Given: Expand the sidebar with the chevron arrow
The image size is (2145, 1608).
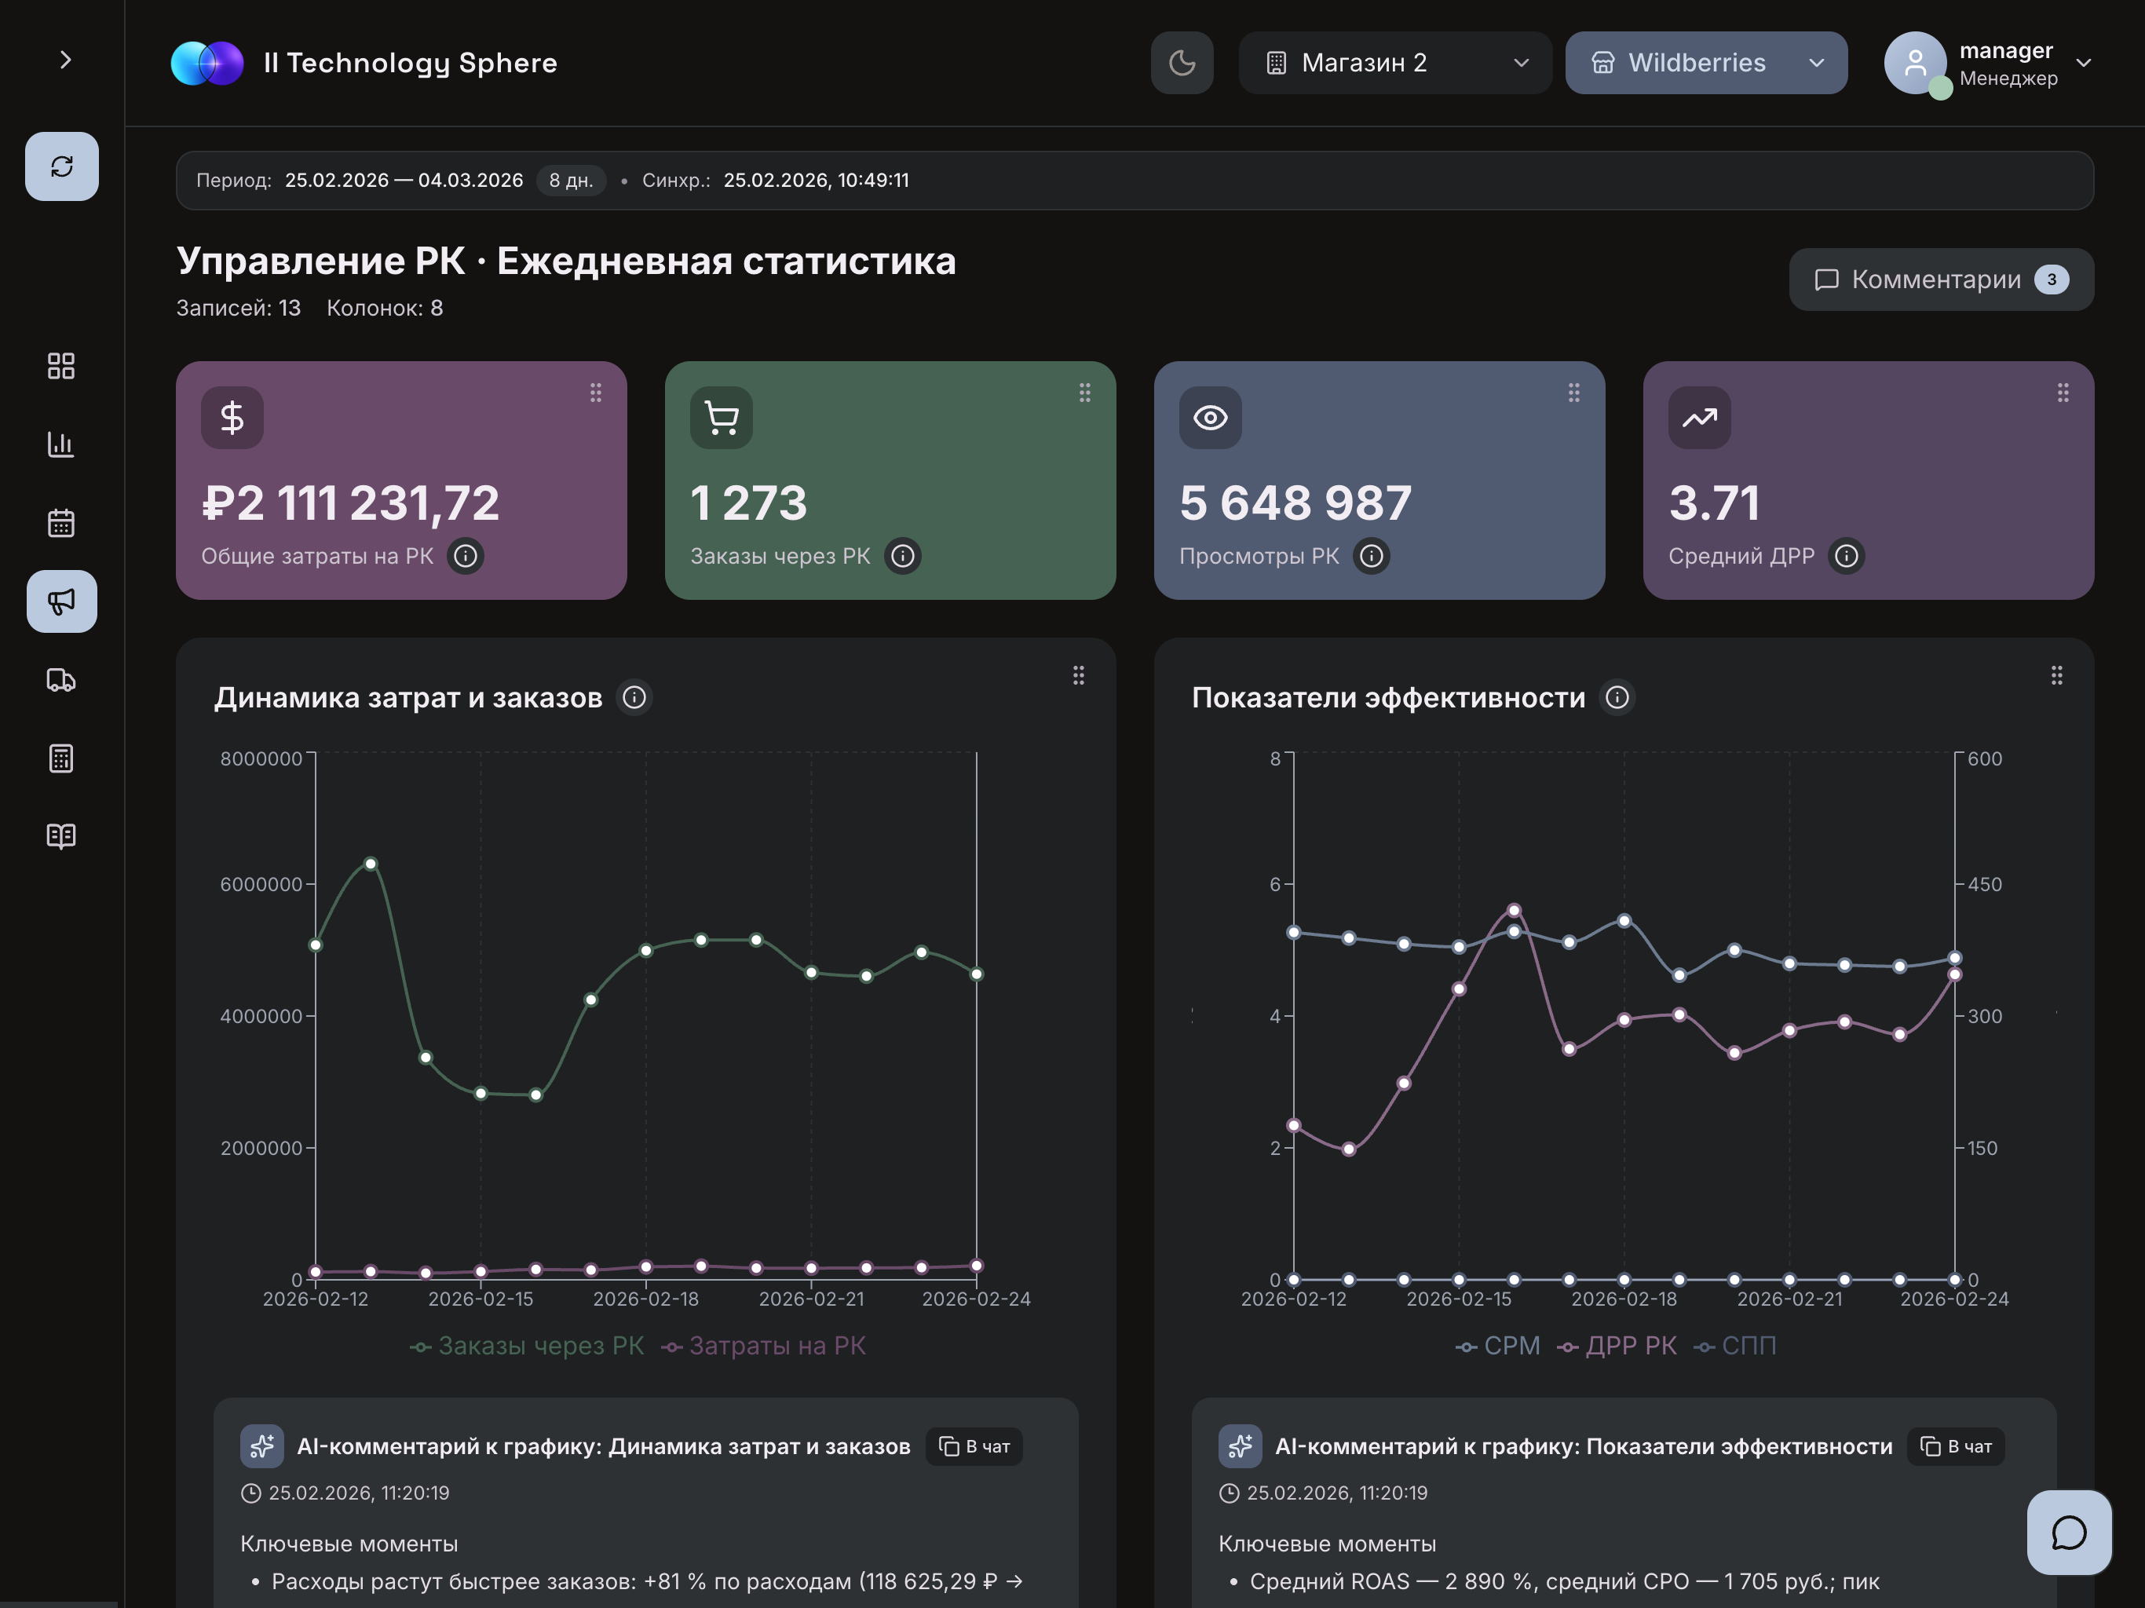Looking at the screenshot, I should pos(65,60).
